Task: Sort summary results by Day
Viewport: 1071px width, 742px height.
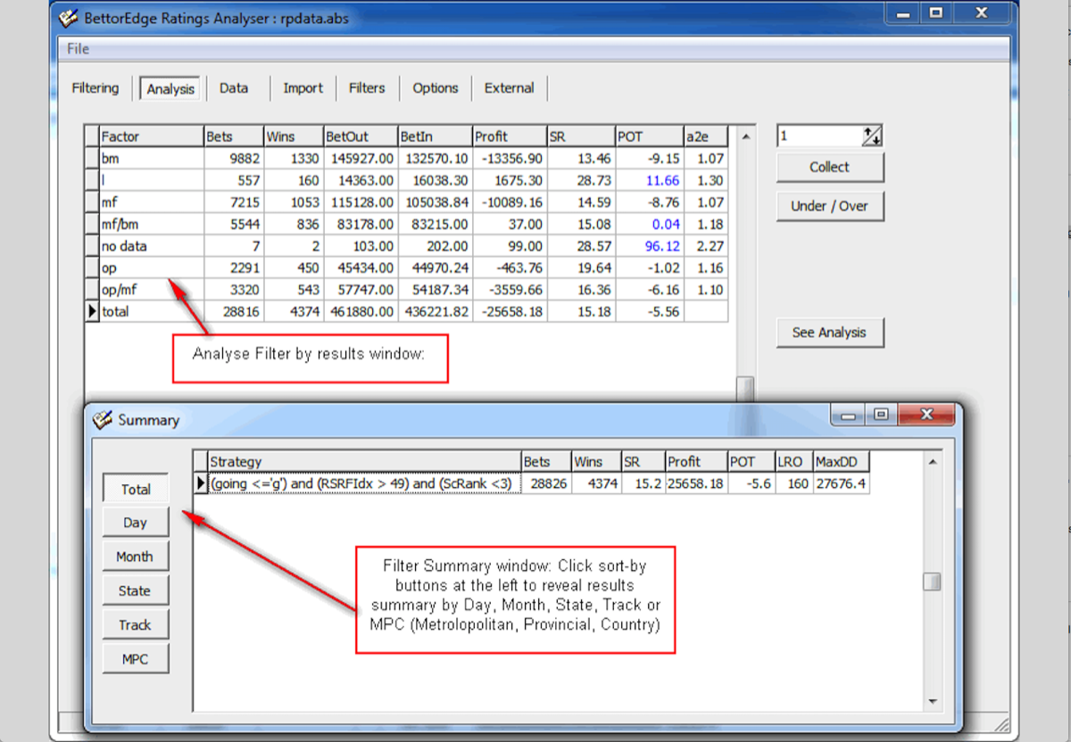Action: coord(135,523)
